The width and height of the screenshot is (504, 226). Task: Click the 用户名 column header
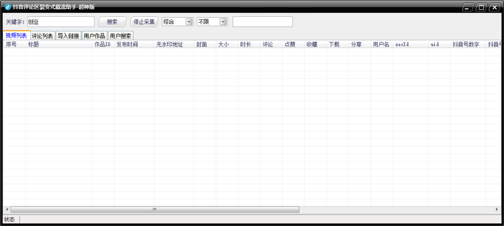click(x=382, y=44)
